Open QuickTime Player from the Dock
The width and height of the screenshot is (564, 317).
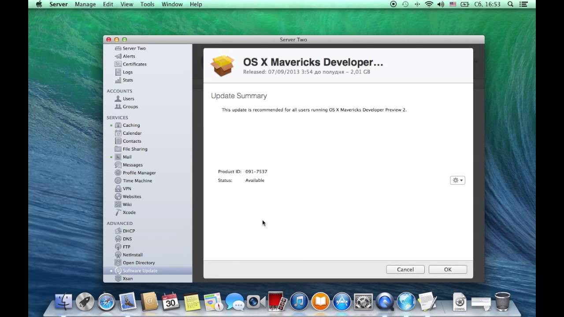pyautogui.click(x=385, y=302)
